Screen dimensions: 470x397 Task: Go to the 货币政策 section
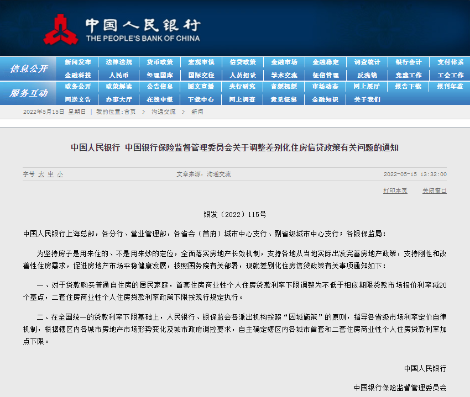[x=160, y=62]
